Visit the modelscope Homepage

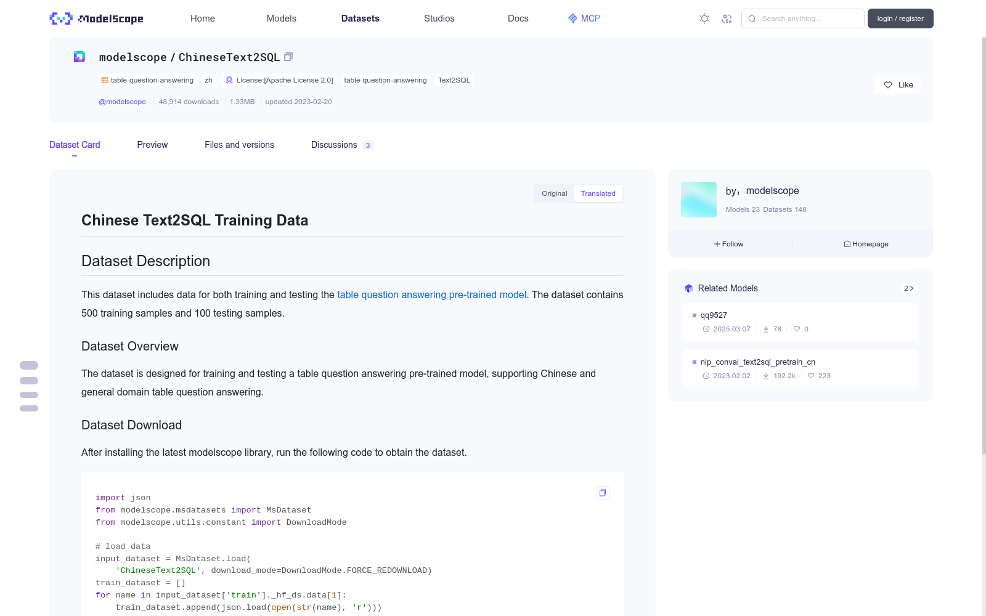[866, 244]
